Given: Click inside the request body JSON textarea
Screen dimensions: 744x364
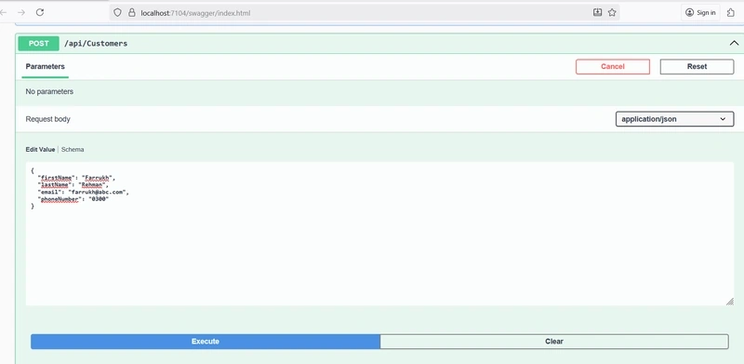Looking at the screenshot, I should coord(379,234).
